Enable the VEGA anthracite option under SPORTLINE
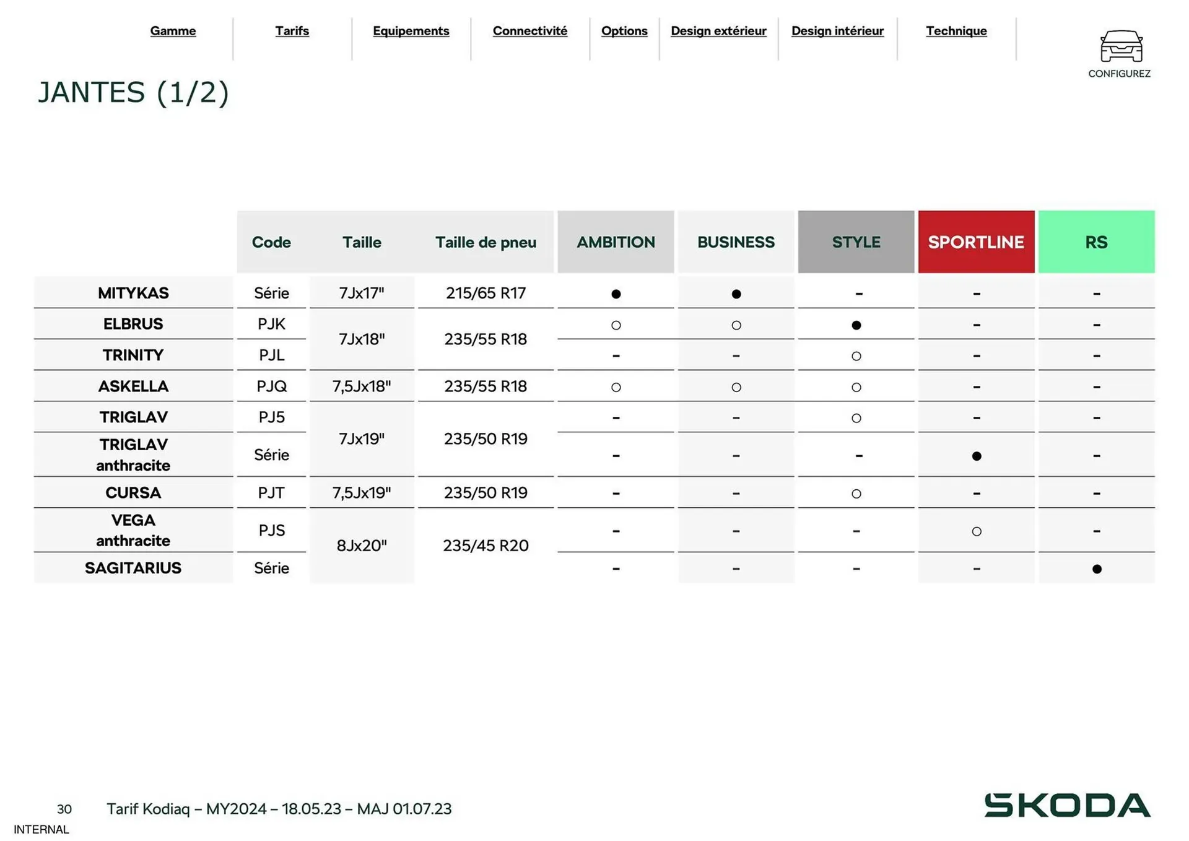Image resolution: width=1189 pixels, height=841 pixels. pos(976,531)
